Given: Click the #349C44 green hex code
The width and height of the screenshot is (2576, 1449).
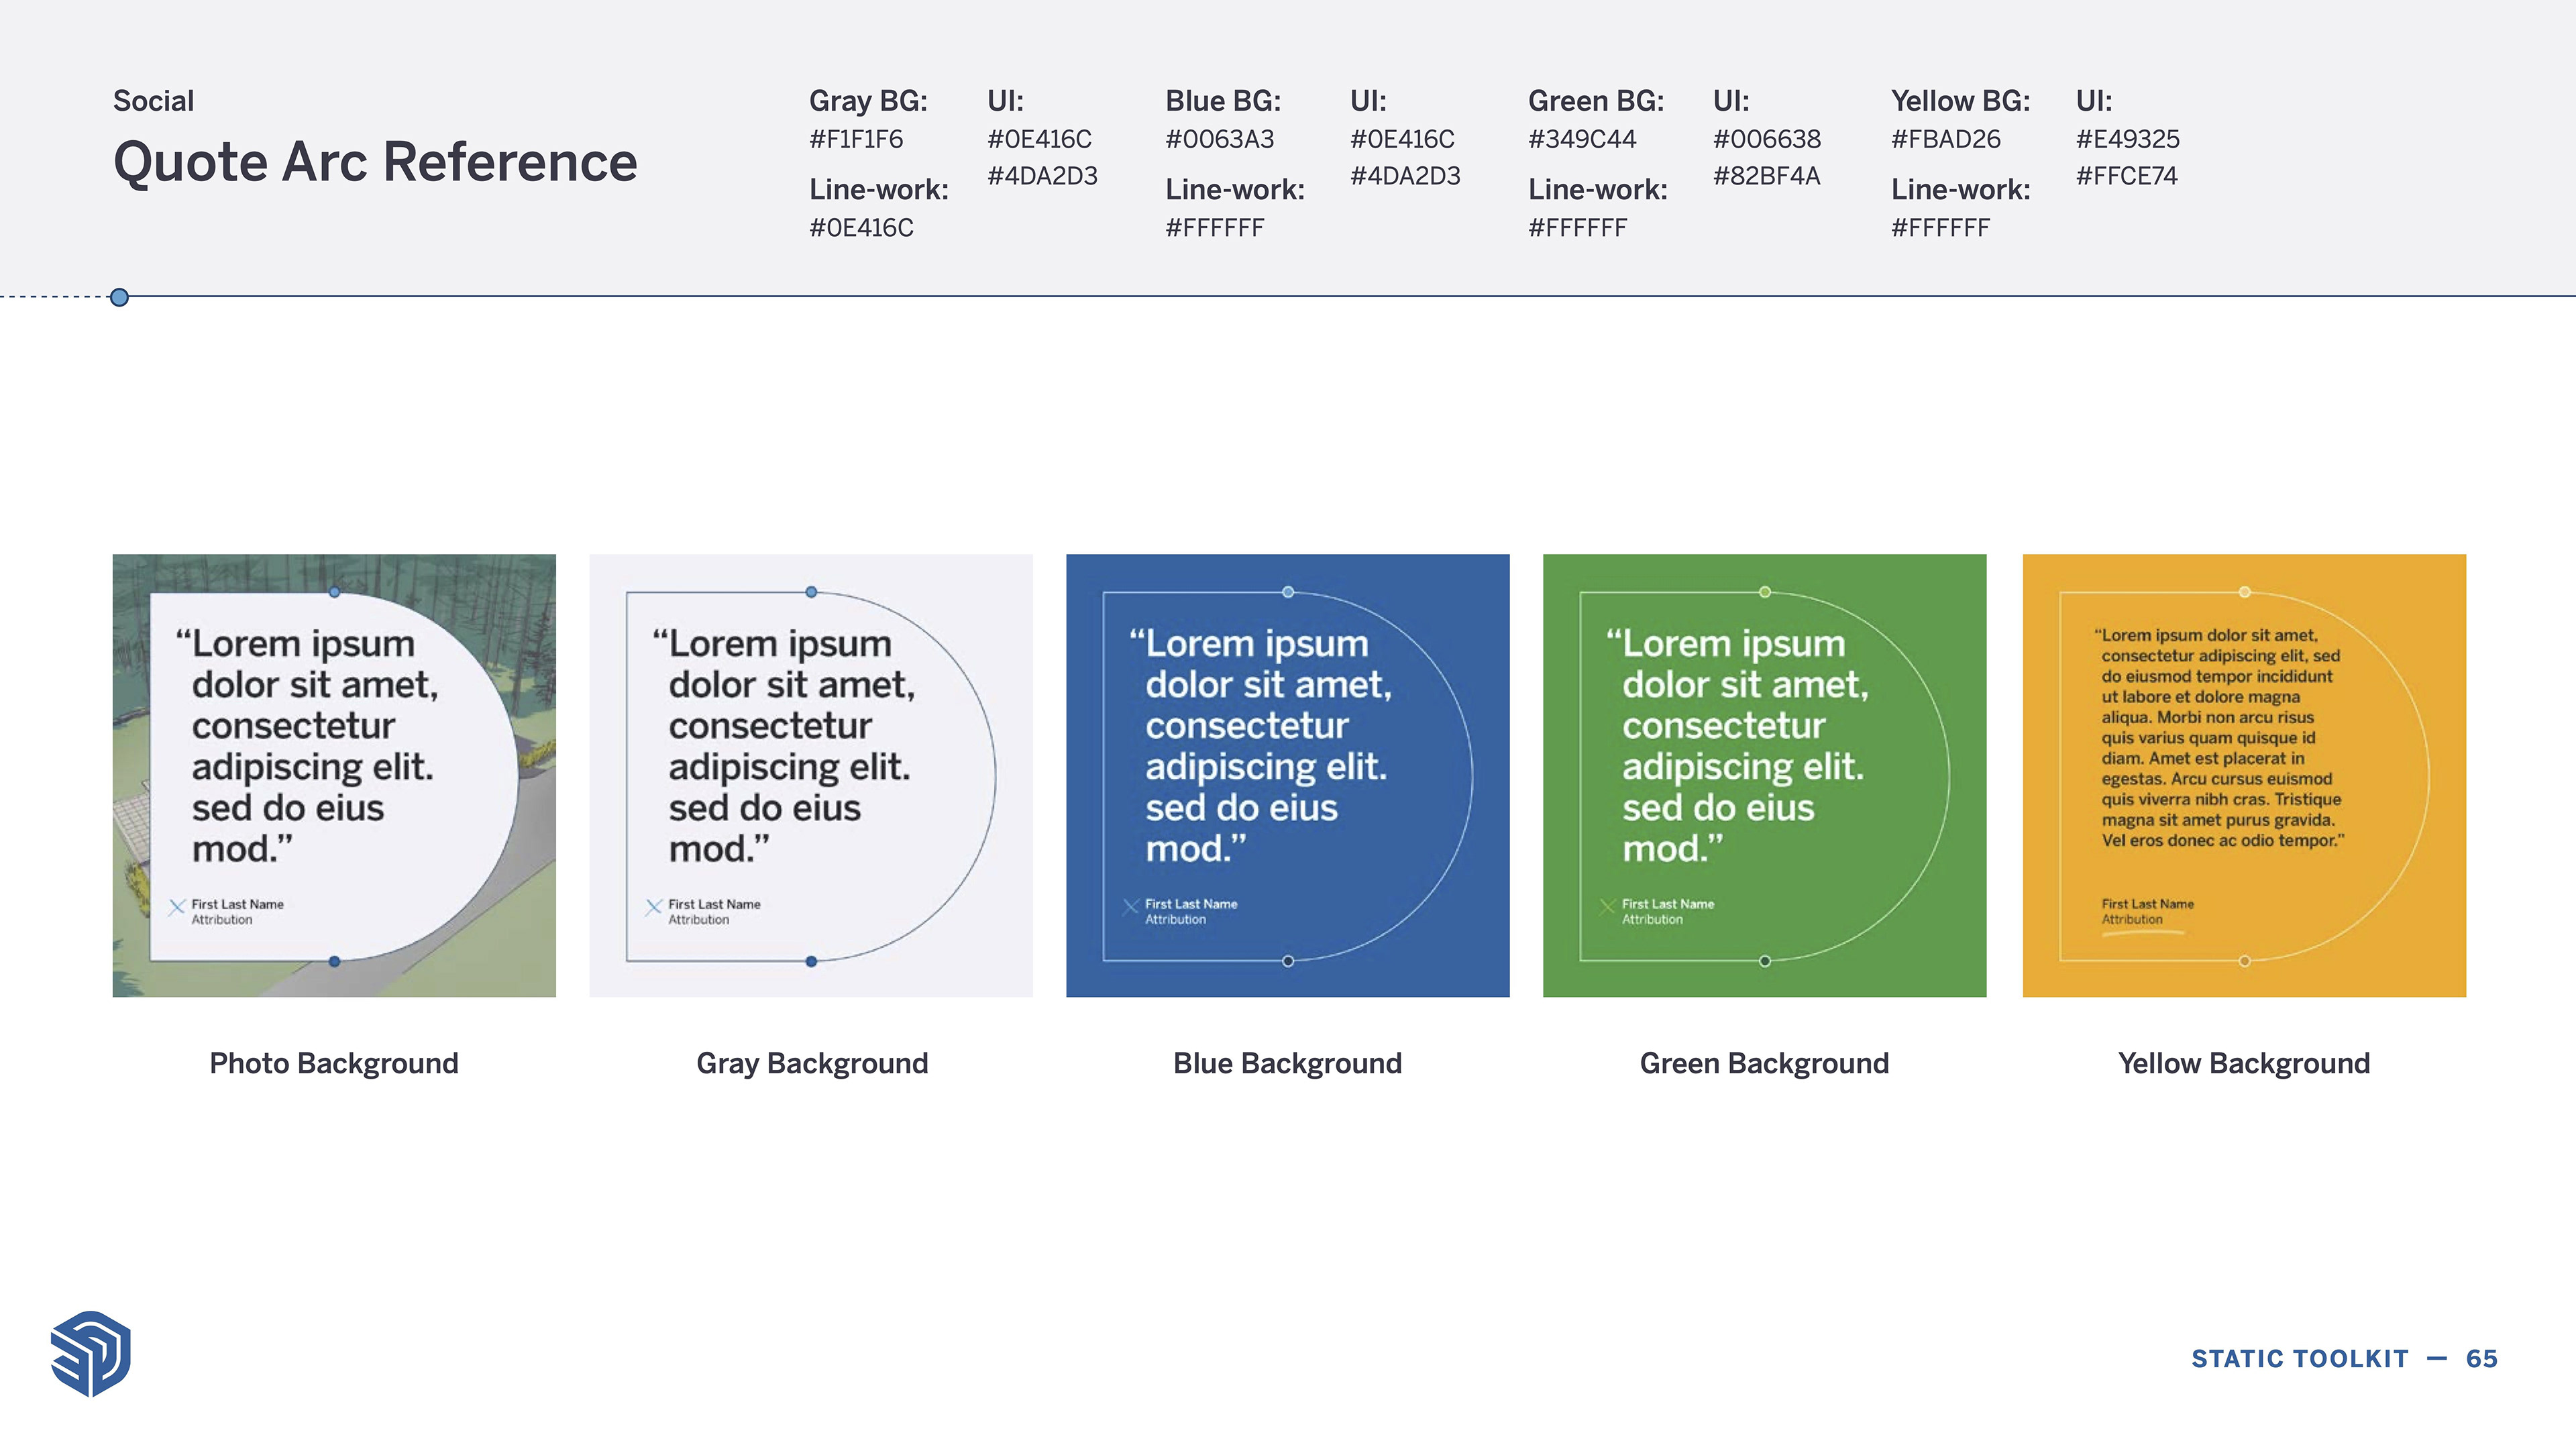Looking at the screenshot, I should click(x=1582, y=139).
